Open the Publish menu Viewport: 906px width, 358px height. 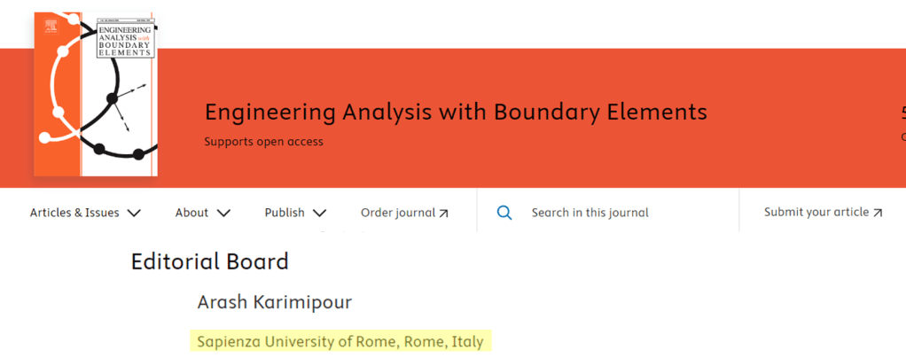(284, 213)
